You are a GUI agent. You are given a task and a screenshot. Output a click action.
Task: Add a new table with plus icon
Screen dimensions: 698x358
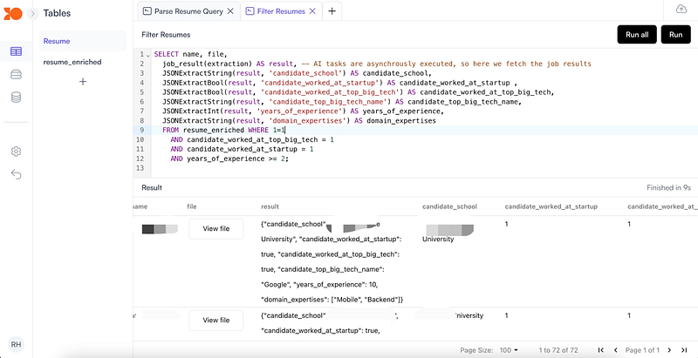tap(83, 82)
